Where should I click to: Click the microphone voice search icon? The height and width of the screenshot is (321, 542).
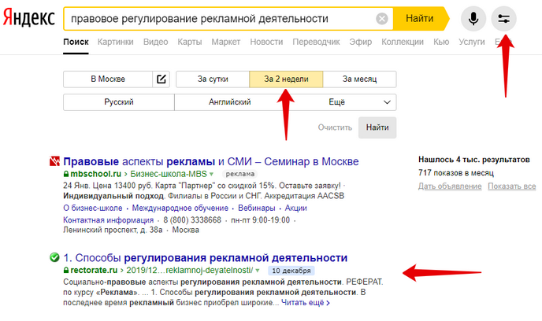click(x=473, y=18)
